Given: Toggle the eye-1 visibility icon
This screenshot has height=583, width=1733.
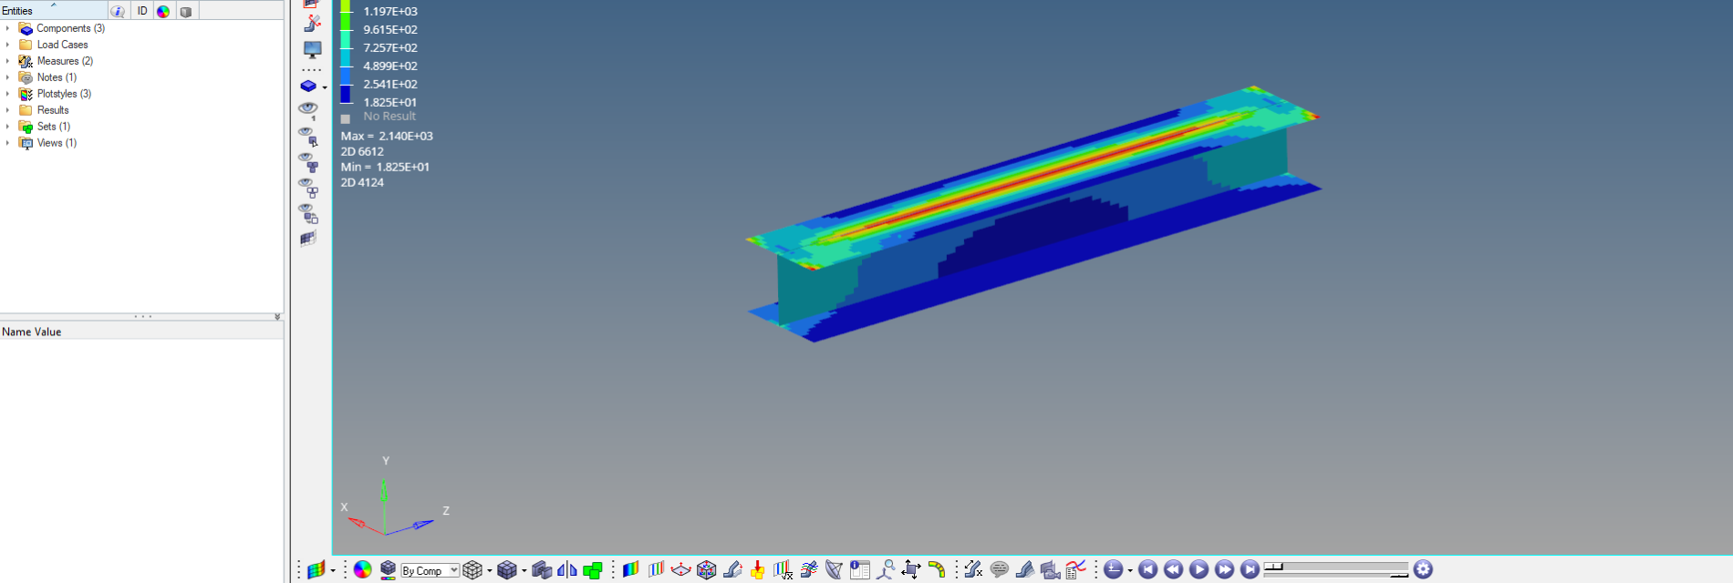Looking at the screenshot, I should [x=308, y=110].
